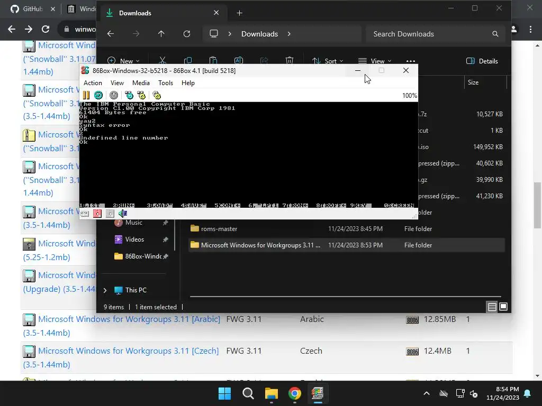Open Music in Explorer sidebar

[x=133, y=223]
